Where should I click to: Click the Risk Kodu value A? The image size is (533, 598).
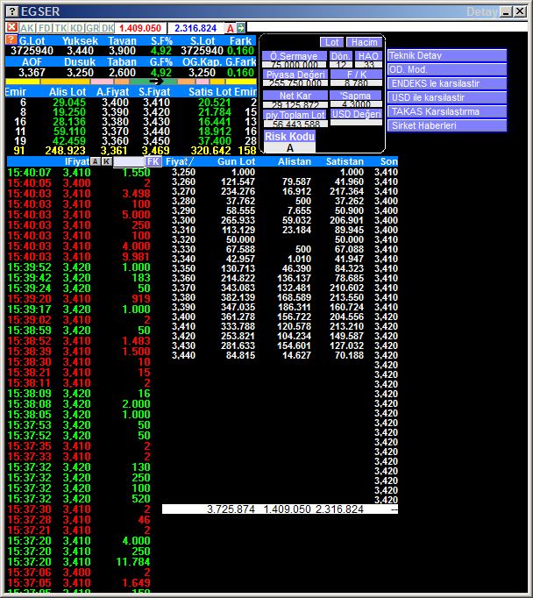point(290,148)
